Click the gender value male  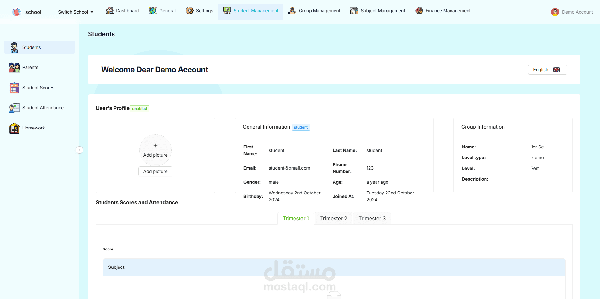[x=274, y=182]
